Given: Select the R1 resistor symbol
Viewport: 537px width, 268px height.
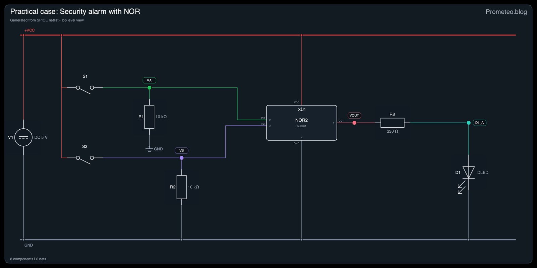Looking at the screenshot, I should tap(149, 117).
